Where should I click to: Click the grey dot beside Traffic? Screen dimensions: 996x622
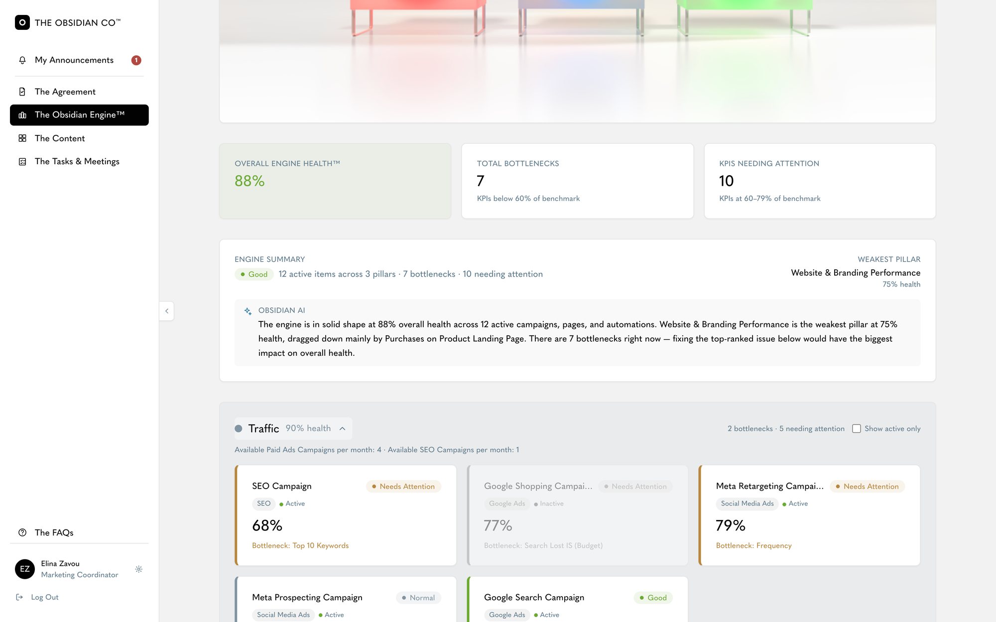click(239, 428)
